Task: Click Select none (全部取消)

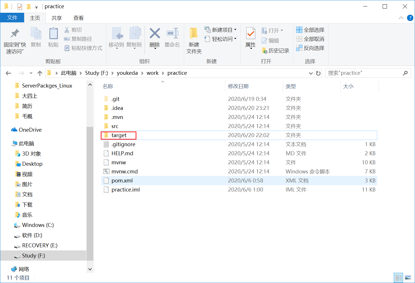Action: pos(310,39)
